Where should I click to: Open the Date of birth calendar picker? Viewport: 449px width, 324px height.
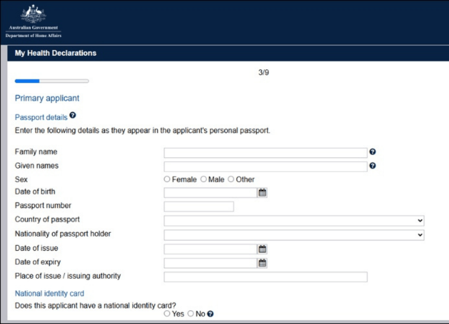click(x=262, y=192)
